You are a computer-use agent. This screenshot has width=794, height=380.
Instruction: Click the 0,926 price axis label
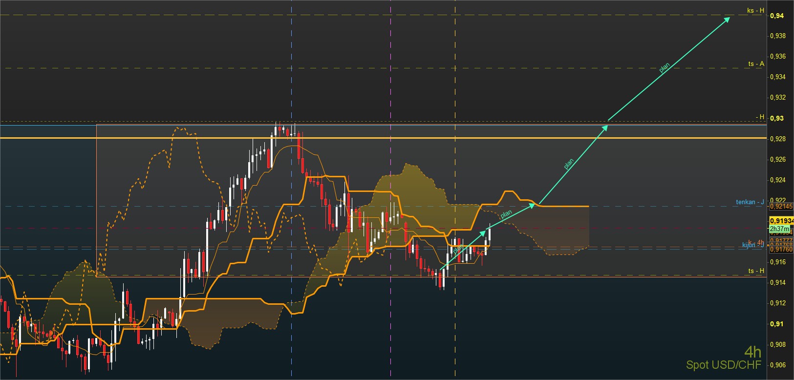[x=778, y=160]
